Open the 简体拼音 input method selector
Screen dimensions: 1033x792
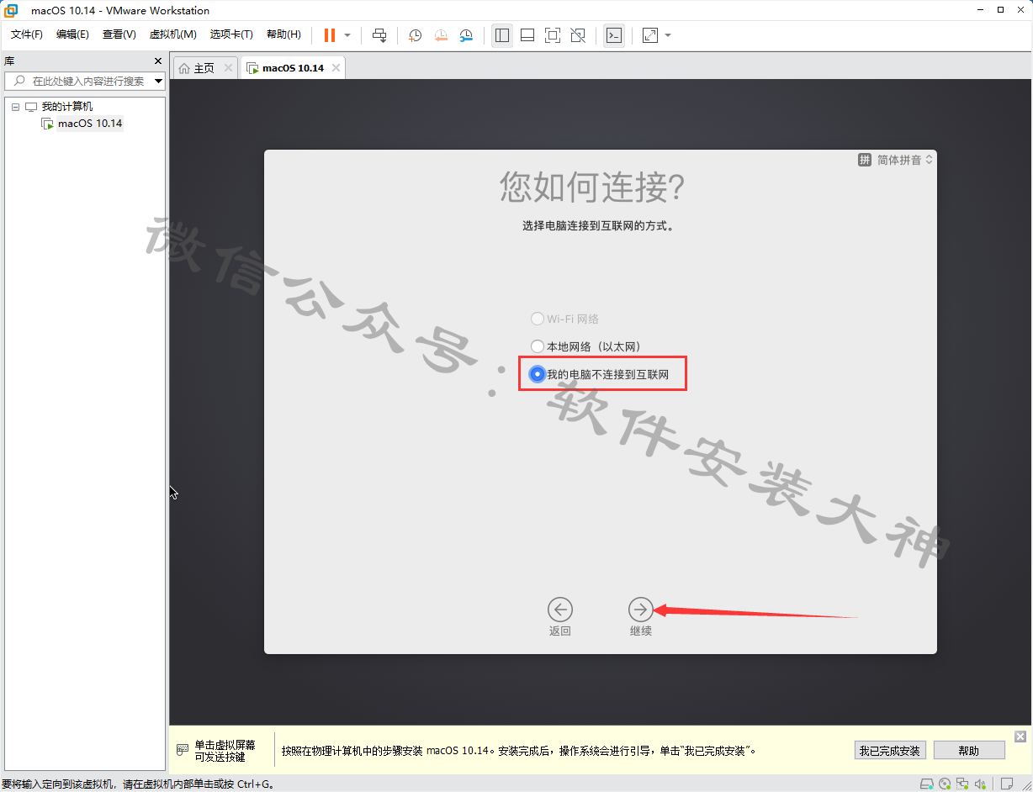(x=896, y=160)
